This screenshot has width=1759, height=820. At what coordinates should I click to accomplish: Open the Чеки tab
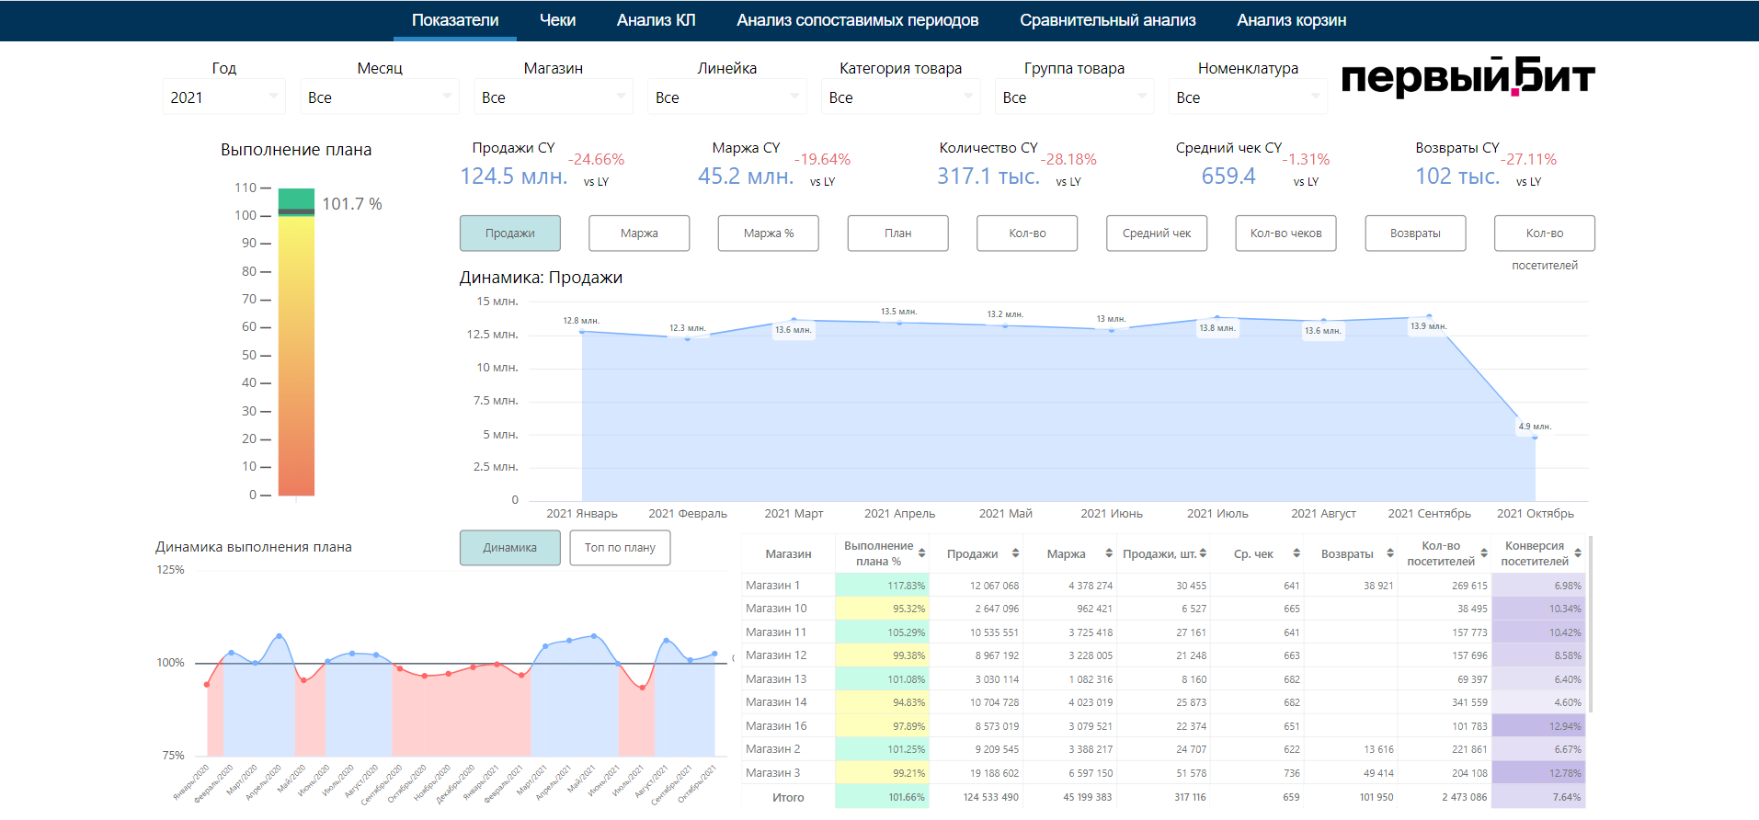coord(557,20)
